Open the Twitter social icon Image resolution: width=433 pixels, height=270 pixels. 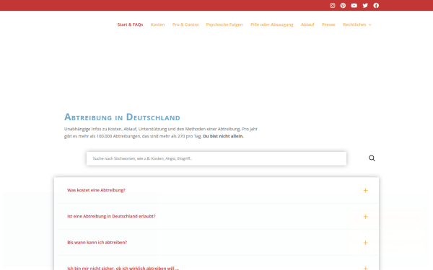[365, 6]
